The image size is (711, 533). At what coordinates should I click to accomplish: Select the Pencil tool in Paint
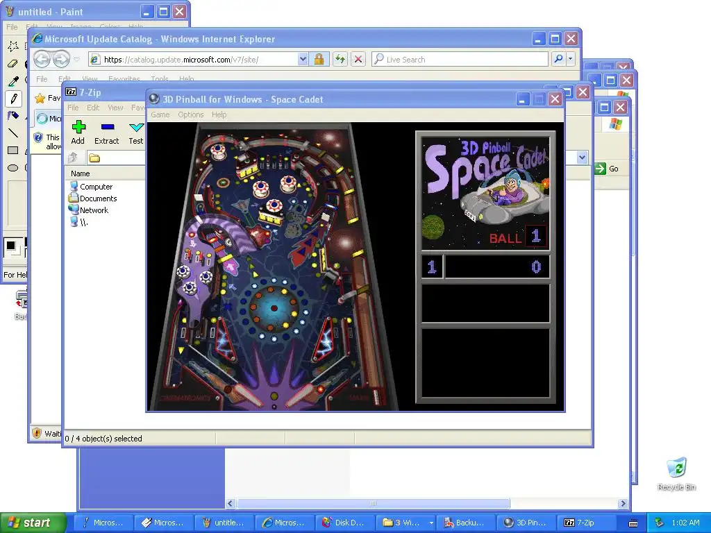(13, 99)
